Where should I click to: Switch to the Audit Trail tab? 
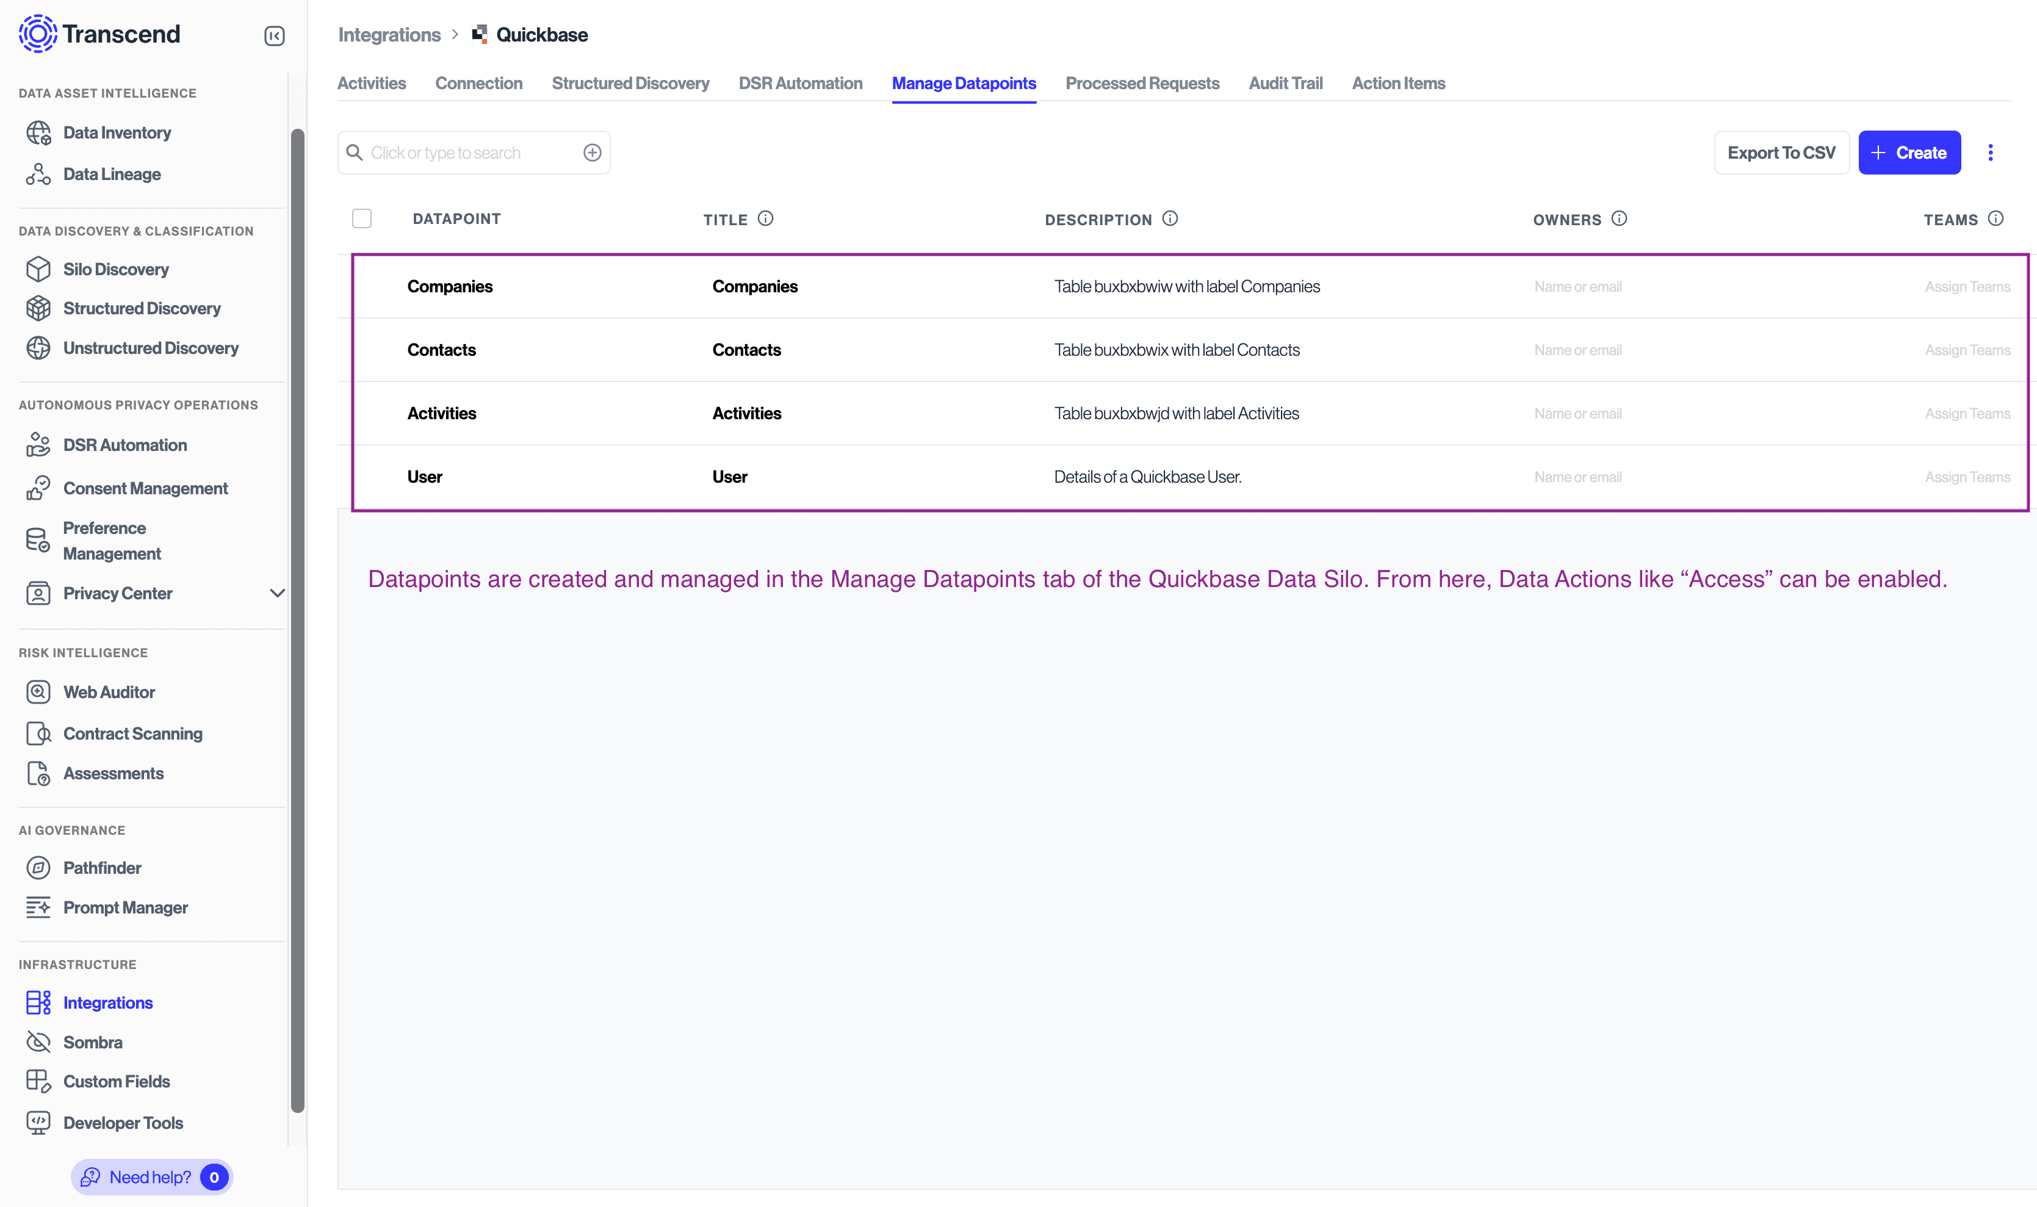click(x=1285, y=83)
